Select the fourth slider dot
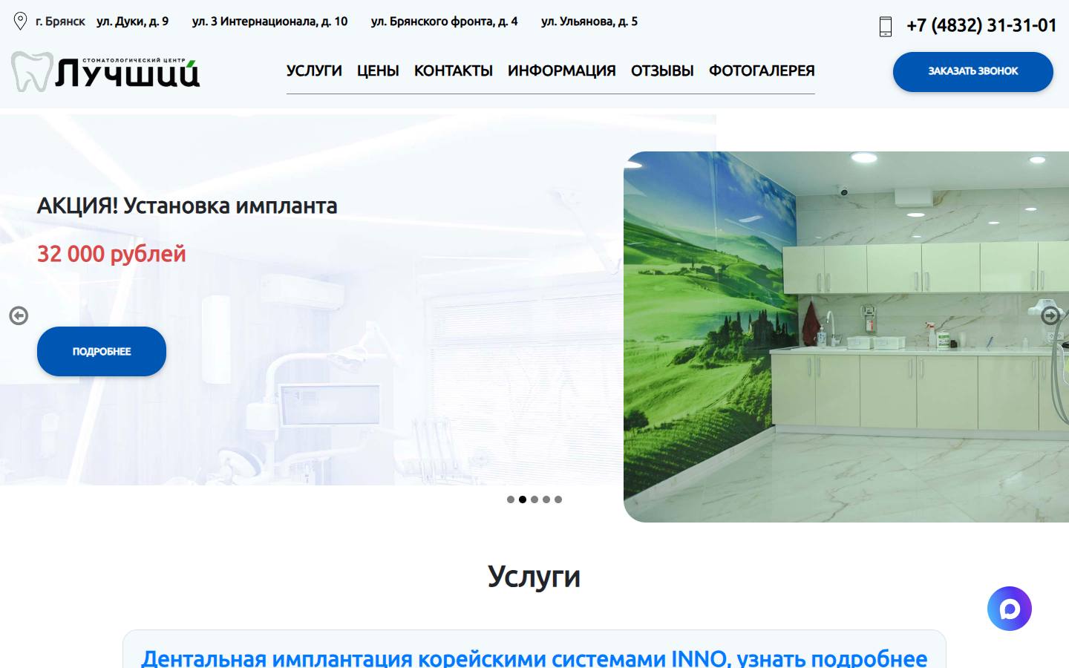The width and height of the screenshot is (1069, 668). coord(546,500)
